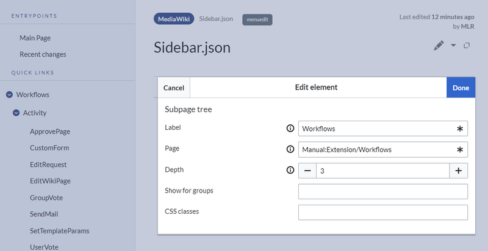Open the Activity sidebar link
This screenshot has width=488, height=251.
click(35, 113)
